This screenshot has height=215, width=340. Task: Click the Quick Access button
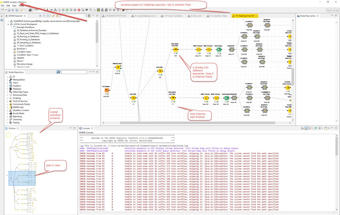point(332,10)
